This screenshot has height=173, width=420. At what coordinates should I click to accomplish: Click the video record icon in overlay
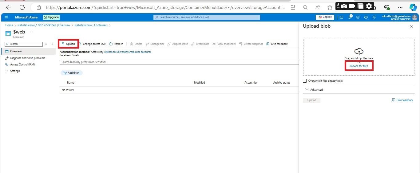coord(352,6)
